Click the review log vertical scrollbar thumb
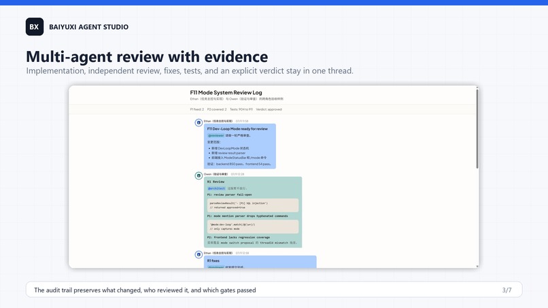Viewport: 548px width, 308px height. [477, 129]
